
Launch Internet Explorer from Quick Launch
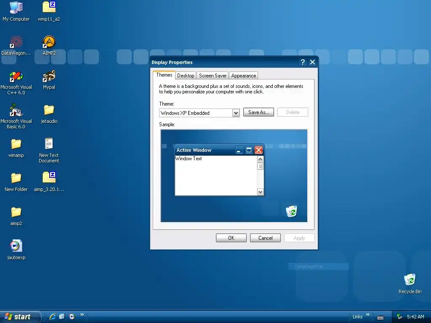pos(53,317)
